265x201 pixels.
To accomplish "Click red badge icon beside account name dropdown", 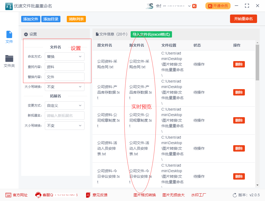I will coord(195,6).
